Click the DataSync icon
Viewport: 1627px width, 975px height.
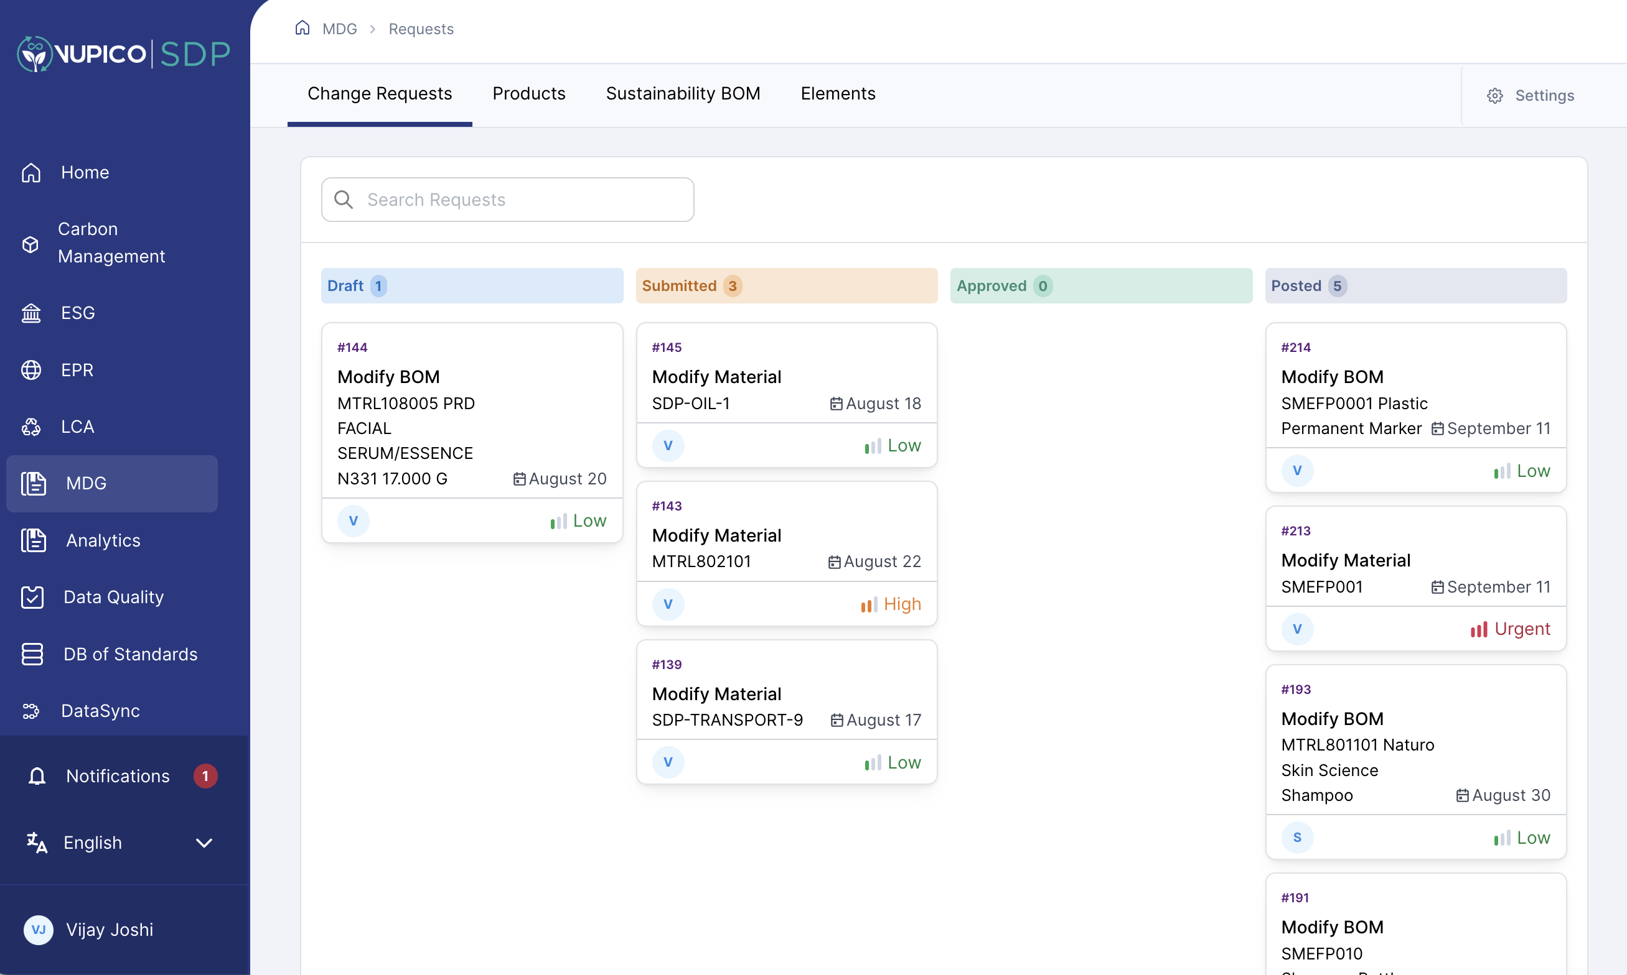[31, 711]
